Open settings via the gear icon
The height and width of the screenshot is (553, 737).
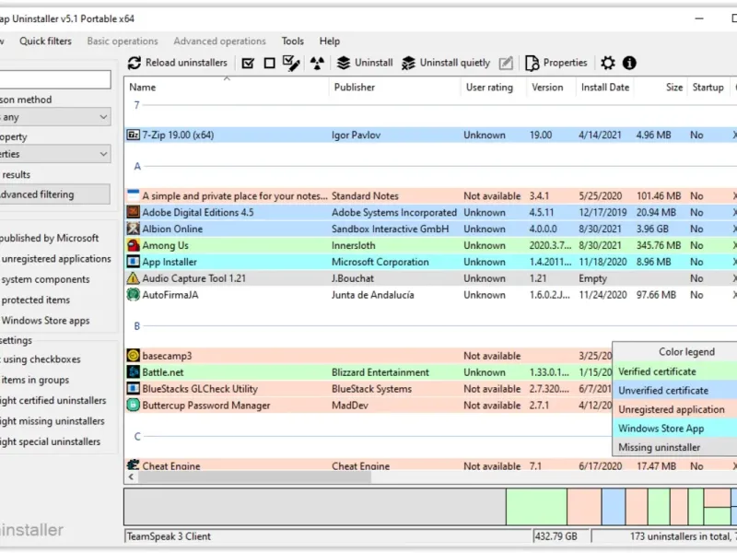point(608,63)
